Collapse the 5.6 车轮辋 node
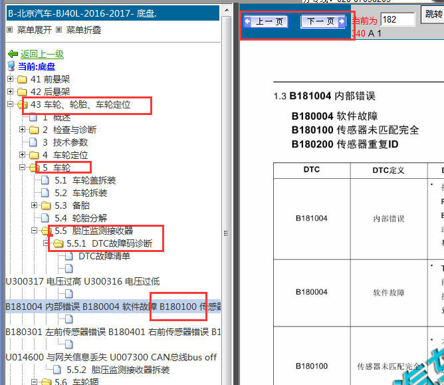The image size is (444, 385). [34, 382]
